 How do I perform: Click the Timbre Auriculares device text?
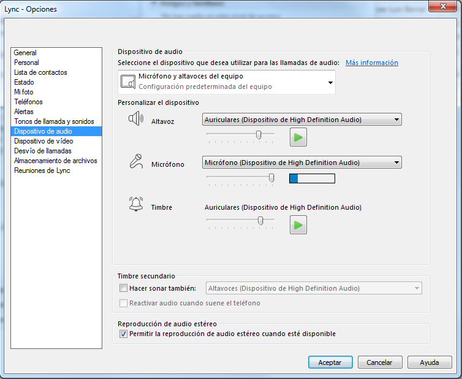283,207
